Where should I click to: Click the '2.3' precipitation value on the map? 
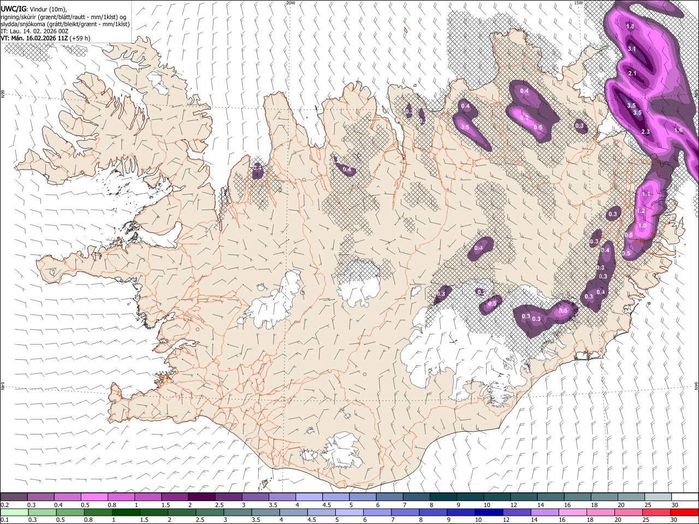(645, 132)
